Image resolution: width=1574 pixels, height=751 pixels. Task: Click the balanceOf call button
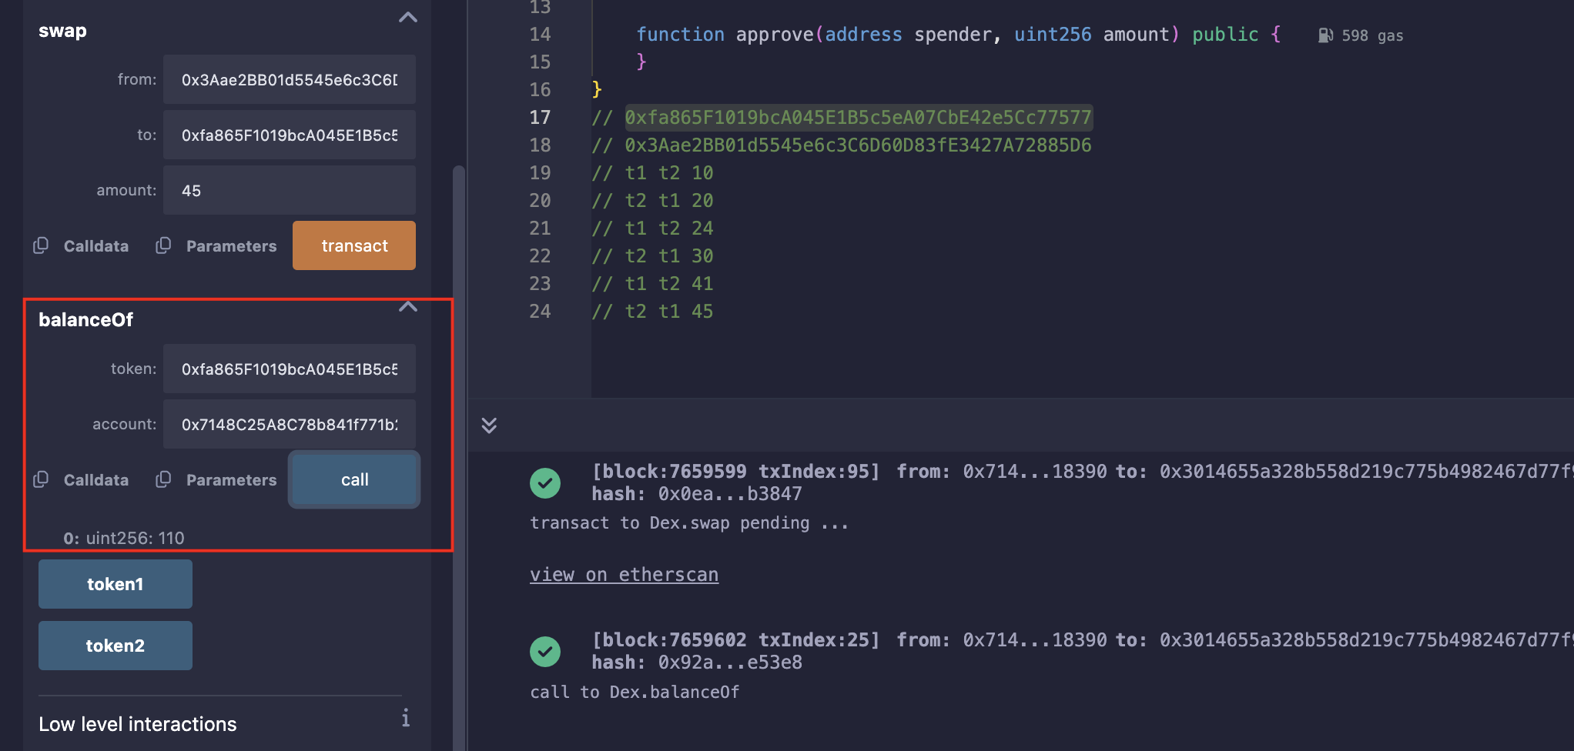(354, 479)
